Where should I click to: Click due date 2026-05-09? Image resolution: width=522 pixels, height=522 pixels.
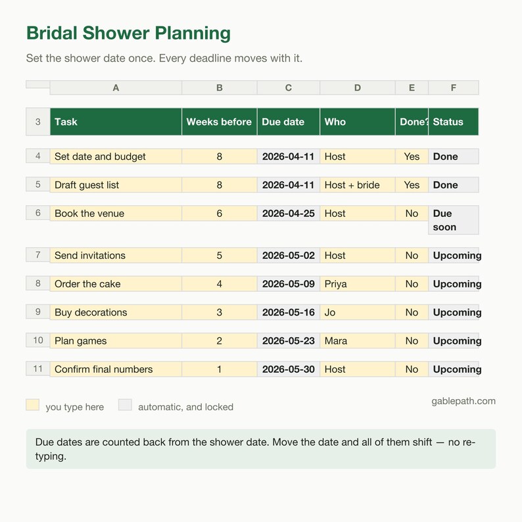click(x=289, y=283)
